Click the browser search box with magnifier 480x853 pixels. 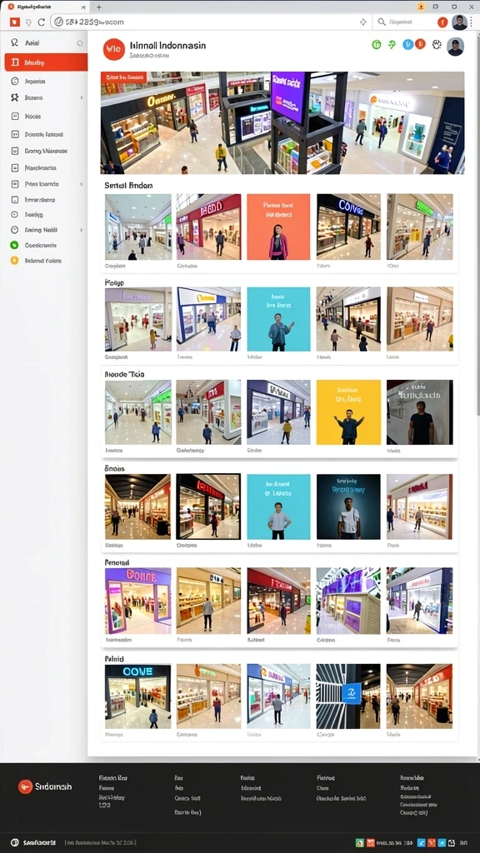[x=404, y=22]
